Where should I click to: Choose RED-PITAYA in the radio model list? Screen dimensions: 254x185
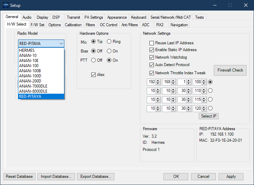(x=41, y=96)
